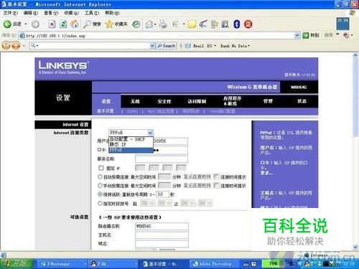Open the search toolbar box dropdown arrow

pos(152,46)
